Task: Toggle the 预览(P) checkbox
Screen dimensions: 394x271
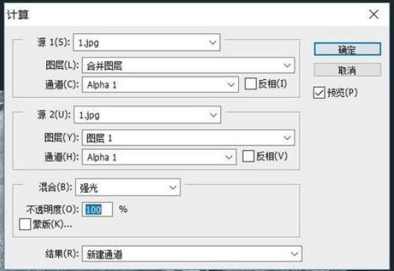Action: click(x=319, y=93)
